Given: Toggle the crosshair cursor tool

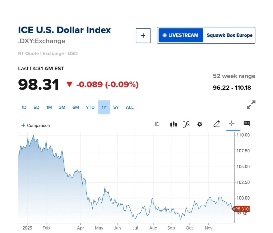Looking at the screenshot, I should click(232, 124).
